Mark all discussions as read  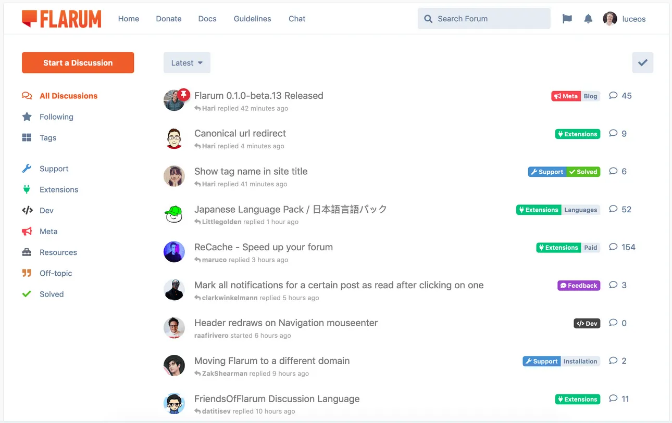coord(643,62)
